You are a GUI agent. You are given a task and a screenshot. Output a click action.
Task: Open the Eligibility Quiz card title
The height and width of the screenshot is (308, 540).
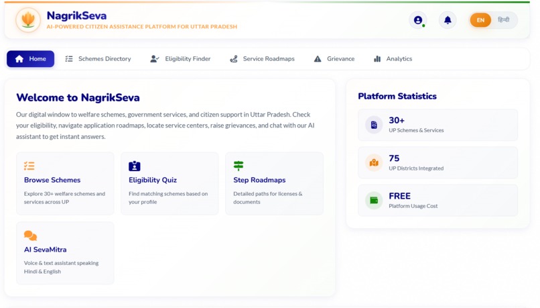tap(153, 180)
